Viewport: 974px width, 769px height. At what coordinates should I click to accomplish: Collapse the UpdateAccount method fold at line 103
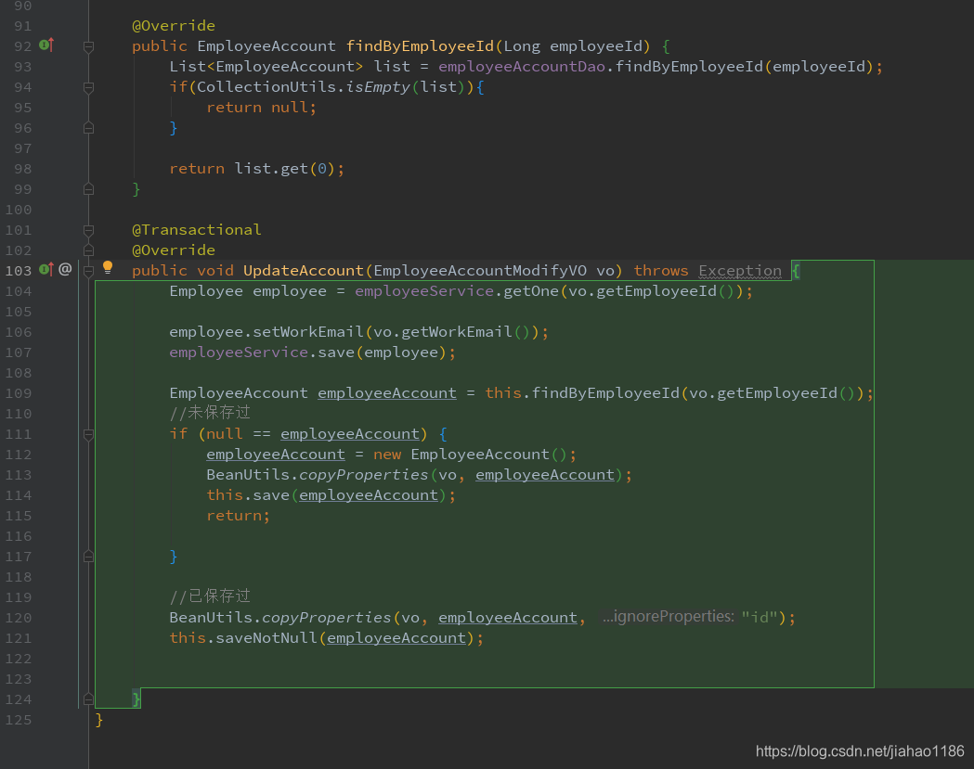coord(89,271)
